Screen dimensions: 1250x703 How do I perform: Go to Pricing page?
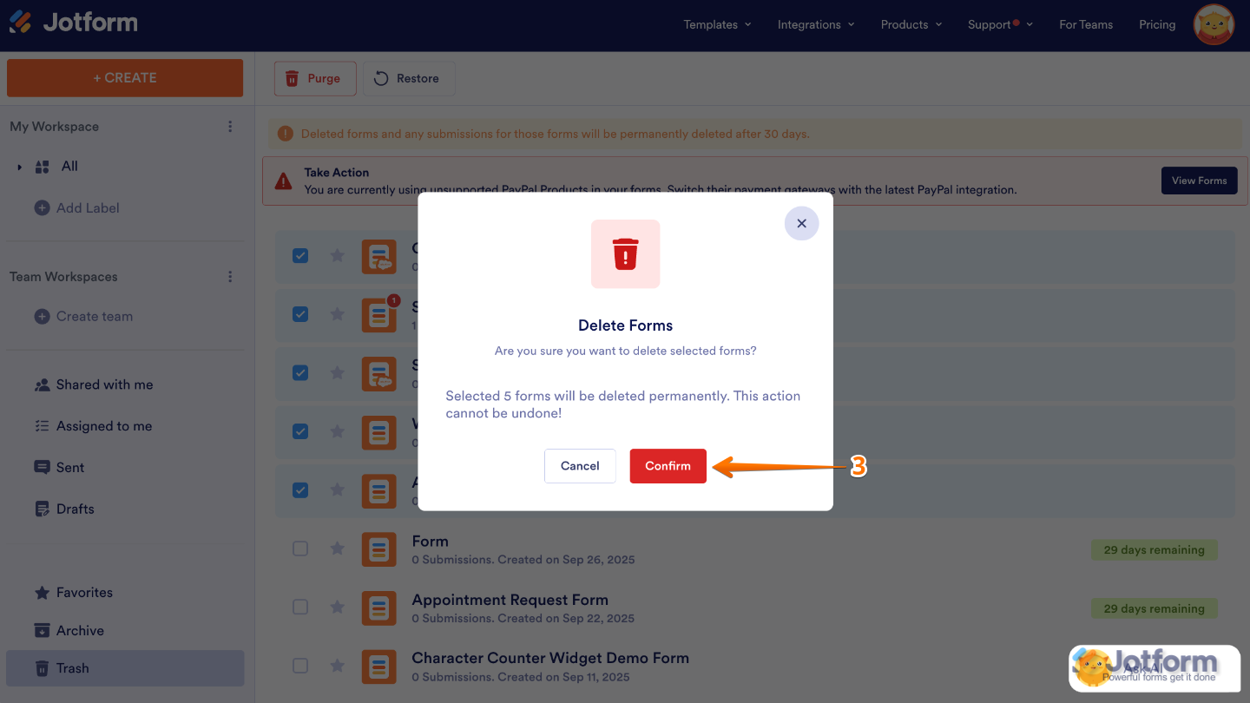(1157, 24)
